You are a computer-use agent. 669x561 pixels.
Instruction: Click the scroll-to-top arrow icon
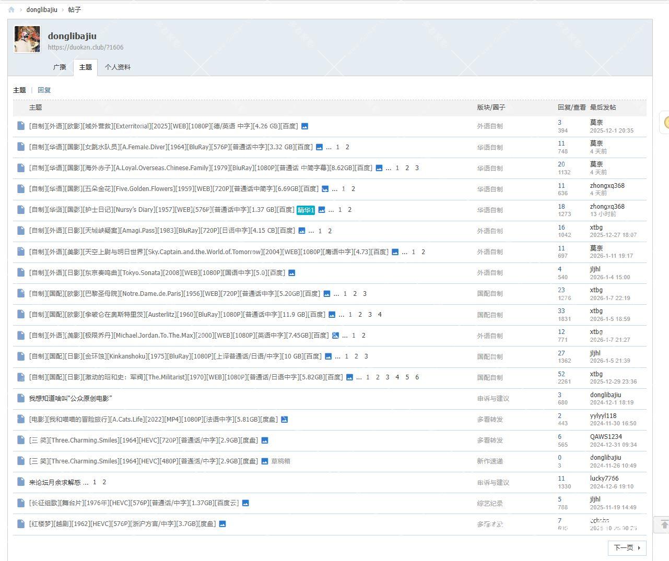point(664,524)
